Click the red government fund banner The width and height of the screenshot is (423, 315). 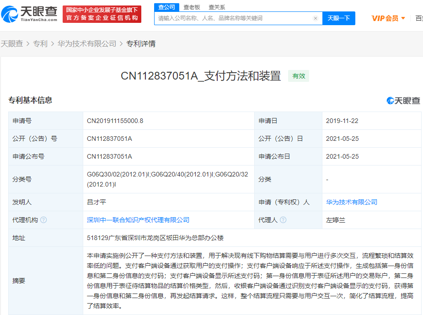[102, 14]
